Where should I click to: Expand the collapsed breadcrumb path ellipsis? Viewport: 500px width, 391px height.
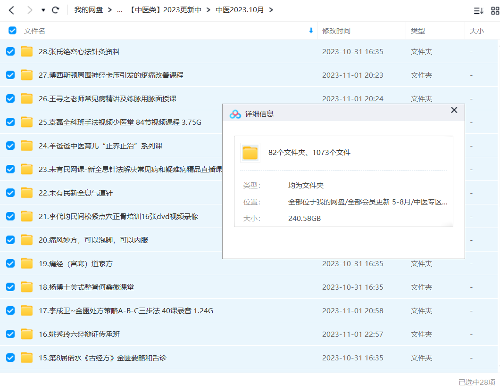120,10
